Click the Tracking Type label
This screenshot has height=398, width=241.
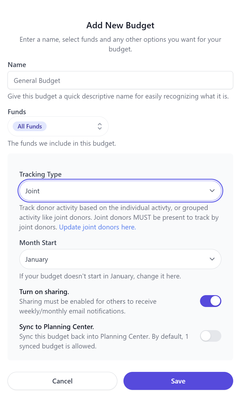coord(40,174)
